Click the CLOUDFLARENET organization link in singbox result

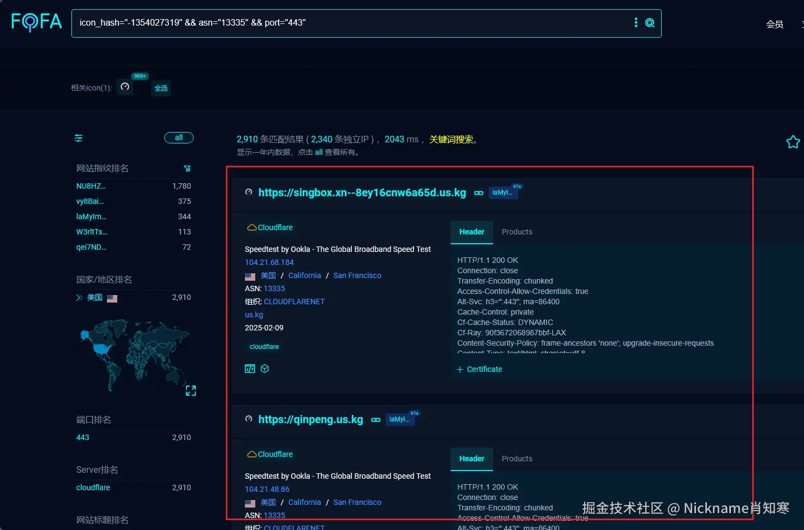[x=294, y=302]
